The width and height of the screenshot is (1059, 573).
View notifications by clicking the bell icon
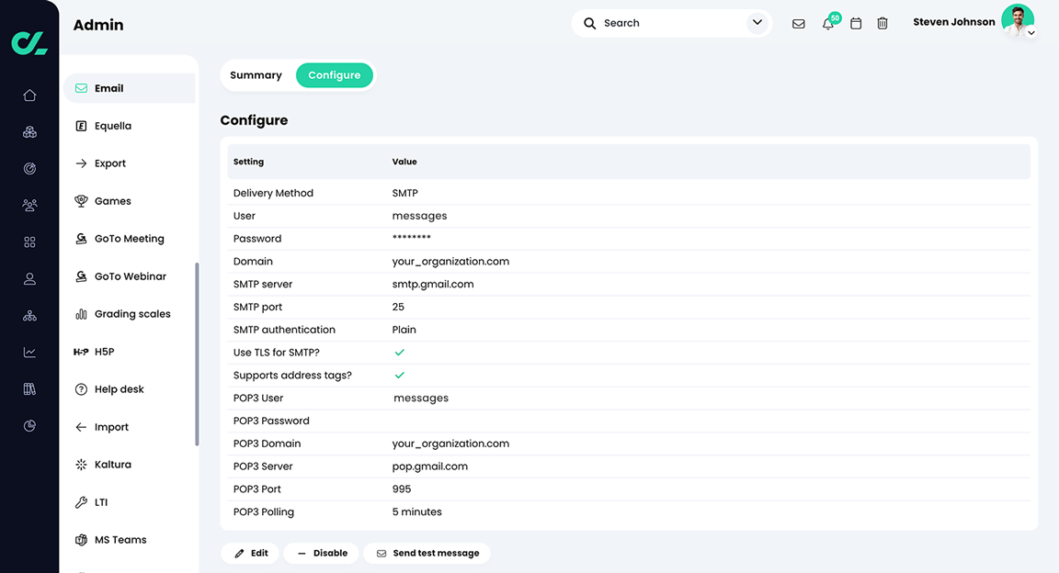pyautogui.click(x=826, y=23)
